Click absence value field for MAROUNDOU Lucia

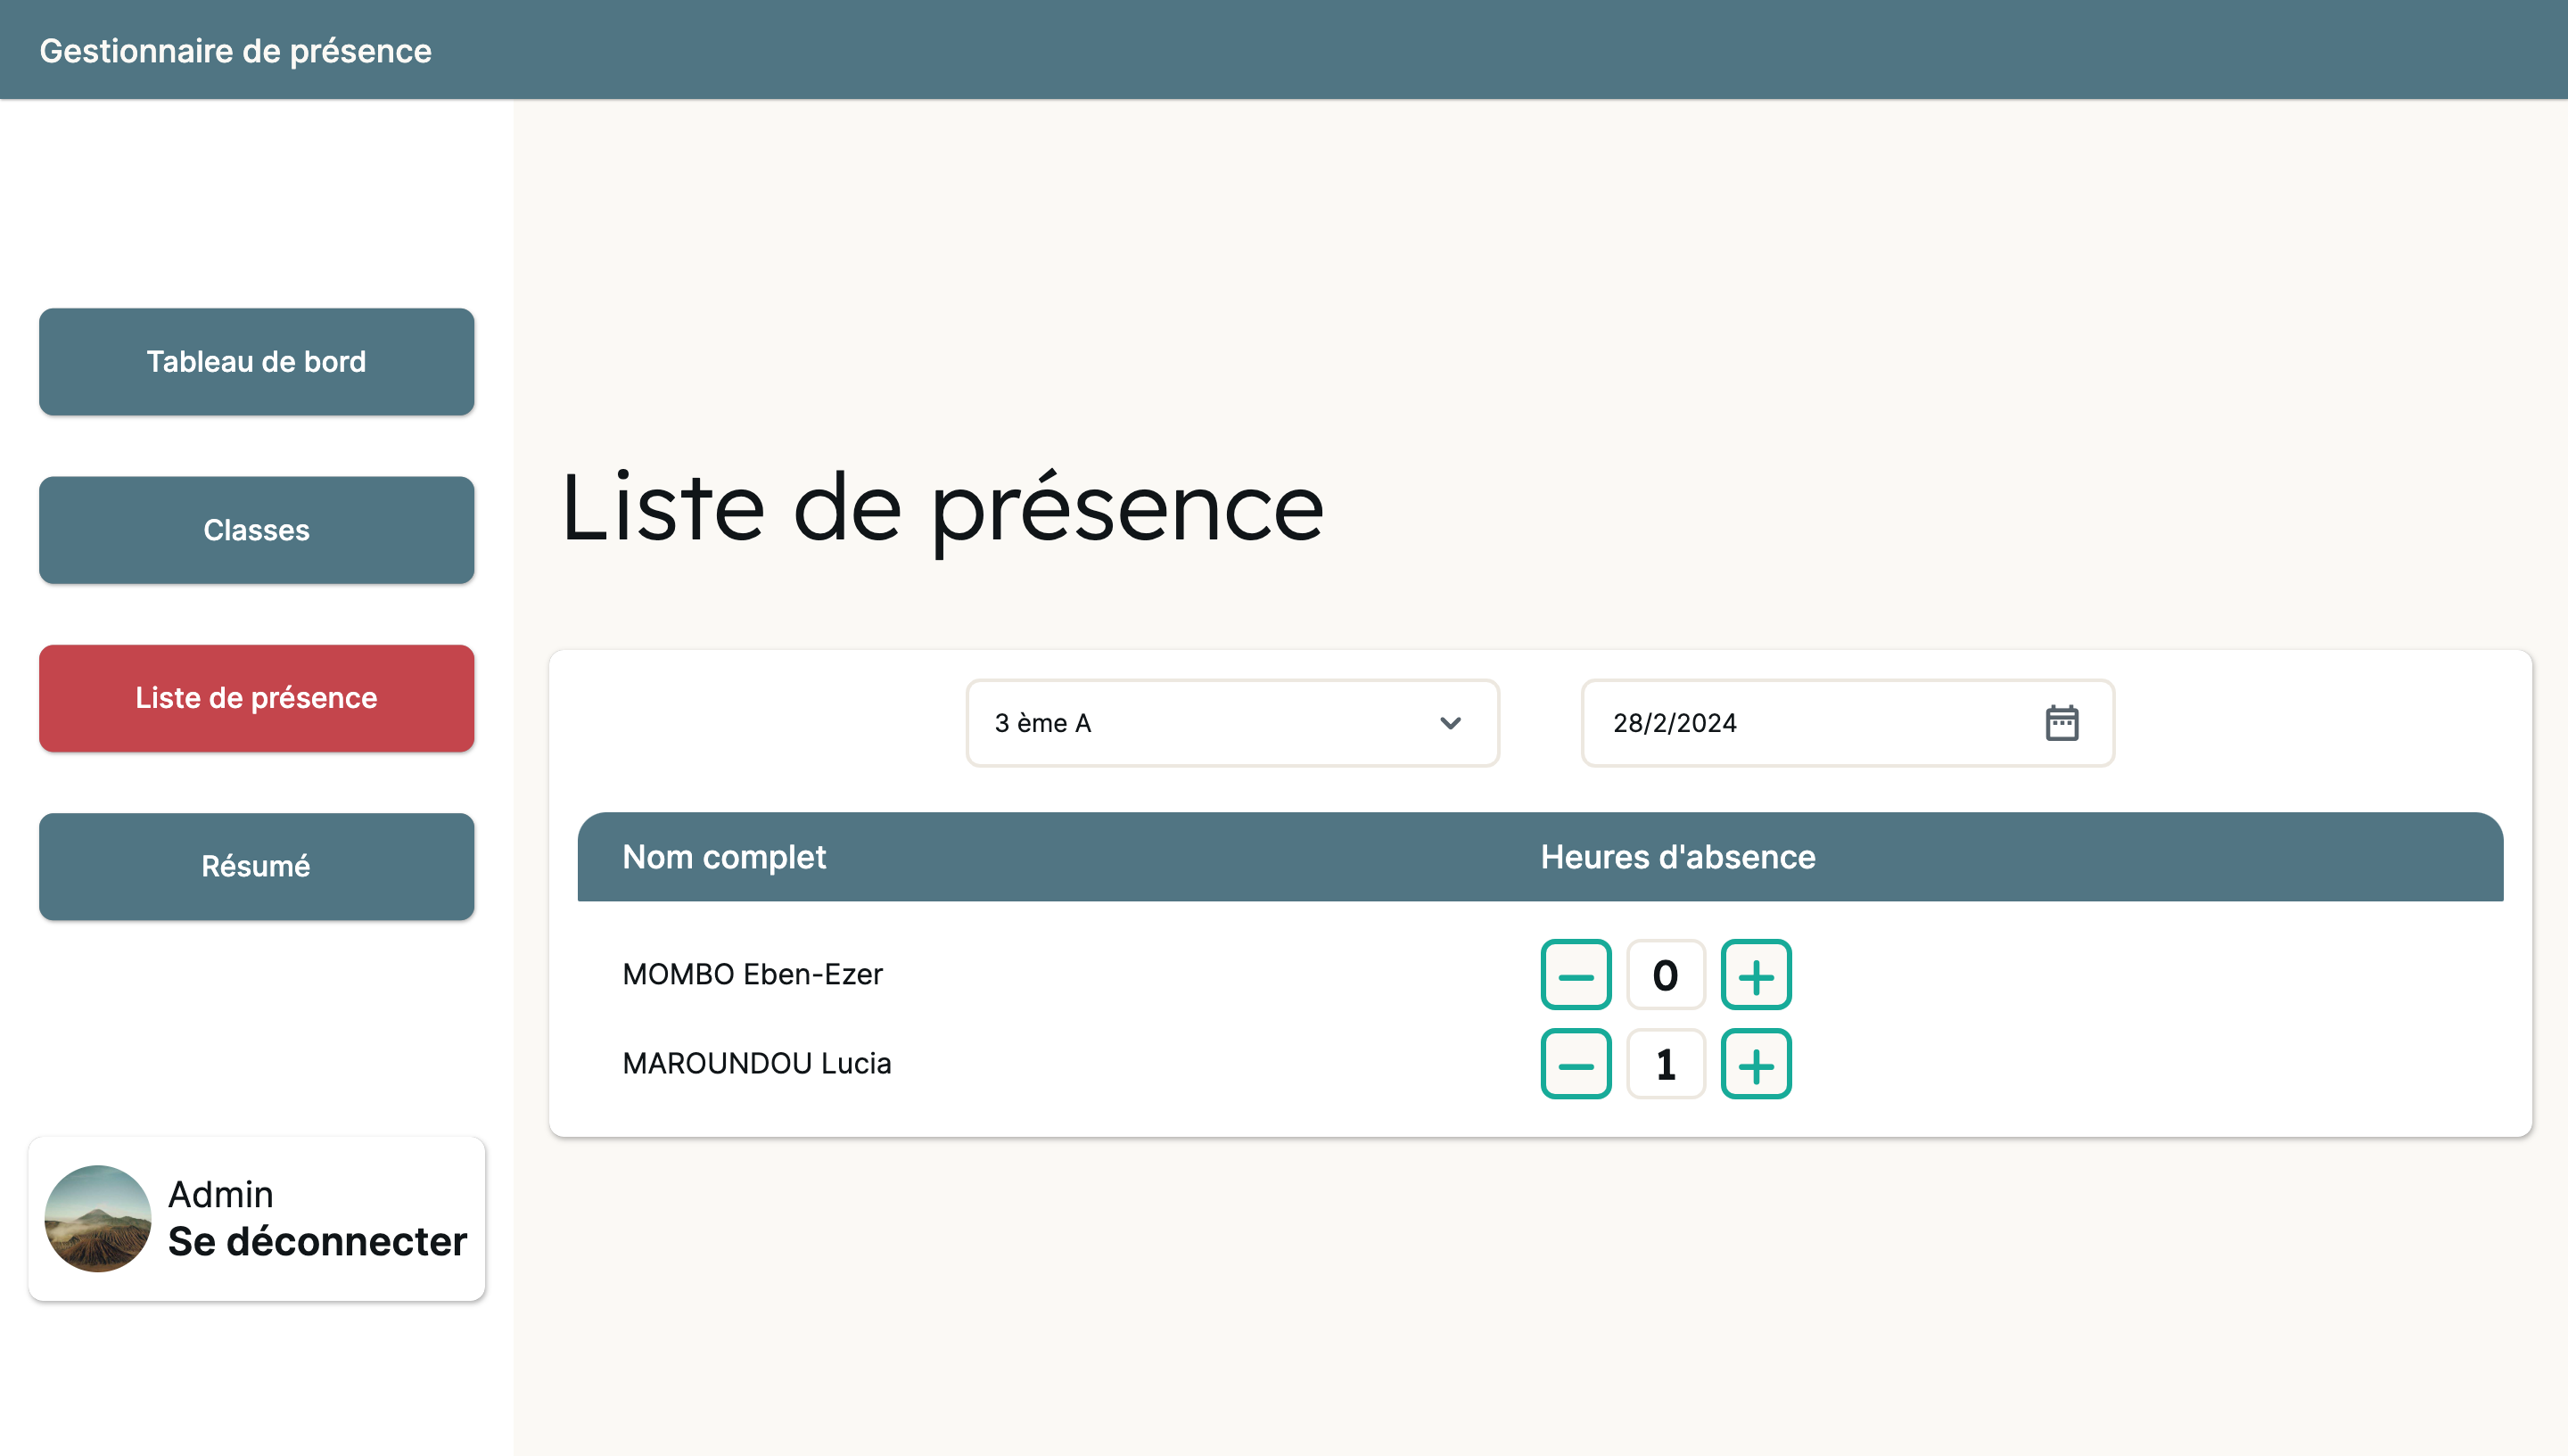point(1665,1064)
